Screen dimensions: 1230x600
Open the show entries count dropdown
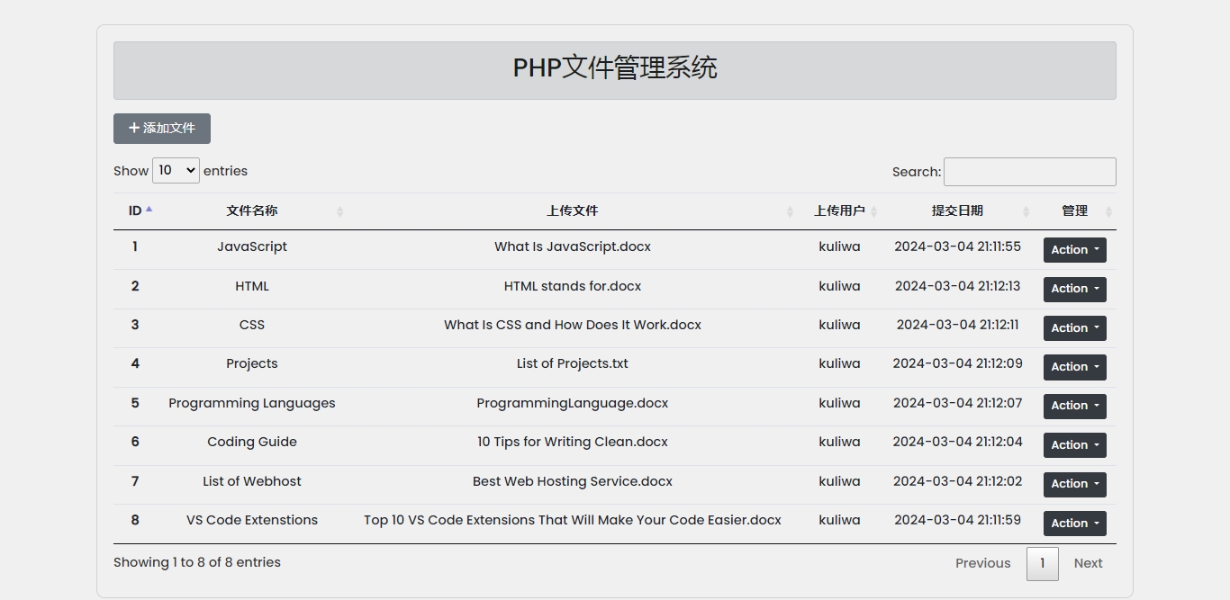[176, 171]
